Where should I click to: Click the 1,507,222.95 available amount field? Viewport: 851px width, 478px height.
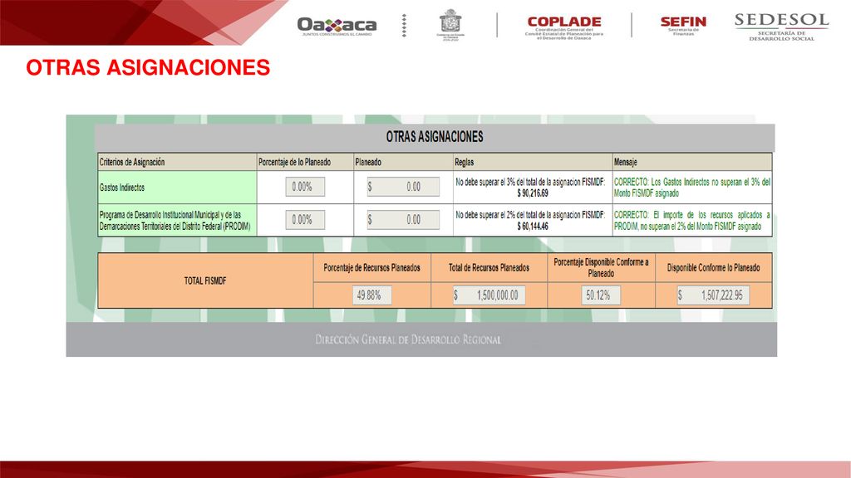pyautogui.click(x=713, y=295)
